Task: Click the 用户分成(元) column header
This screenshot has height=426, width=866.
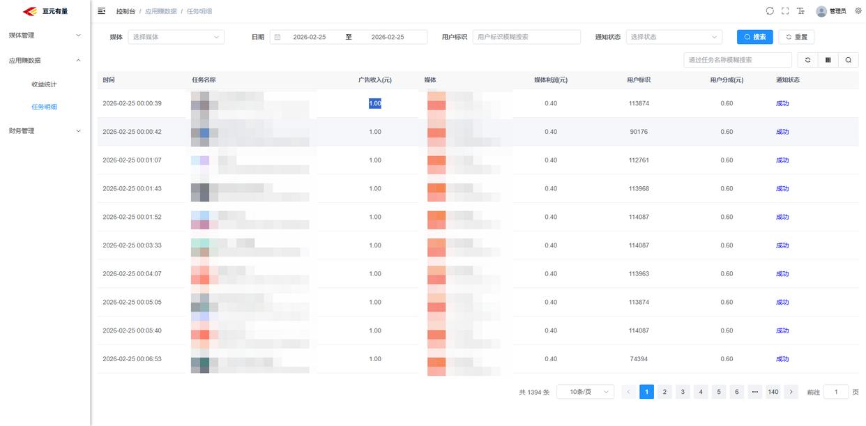Action: (727, 80)
